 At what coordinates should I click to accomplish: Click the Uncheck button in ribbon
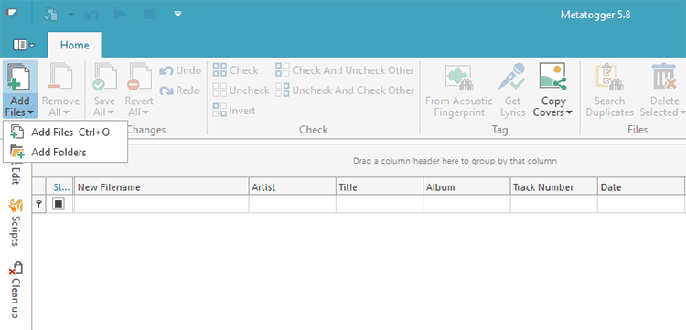[241, 90]
